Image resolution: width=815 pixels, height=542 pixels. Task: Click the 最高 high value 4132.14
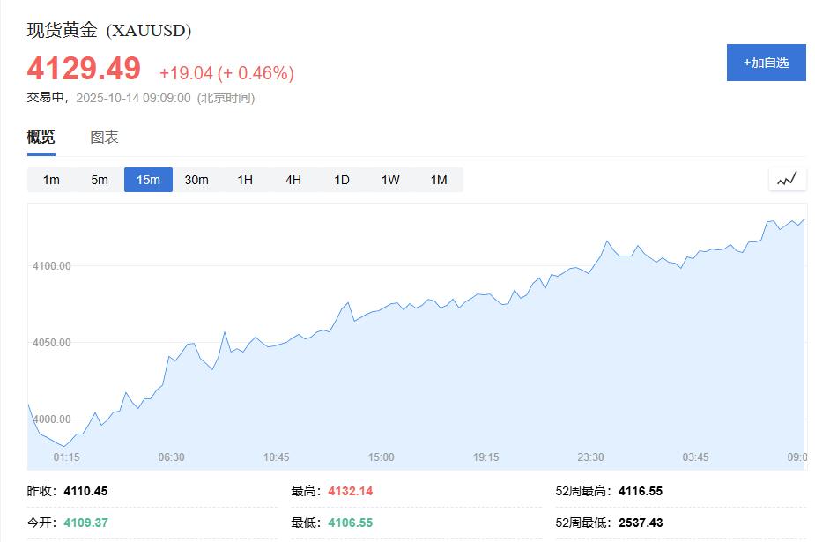point(352,491)
